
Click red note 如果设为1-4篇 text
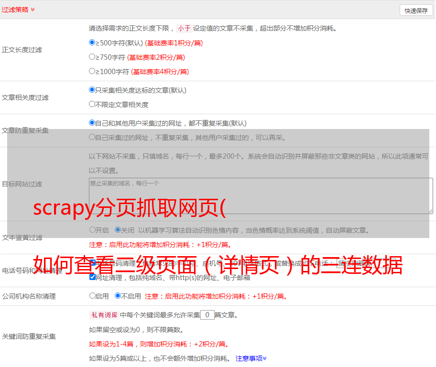click(x=160, y=344)
